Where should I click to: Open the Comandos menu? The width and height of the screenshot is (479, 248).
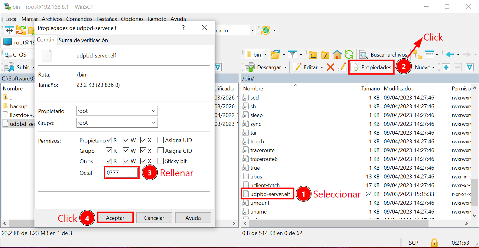pos(79,19)
